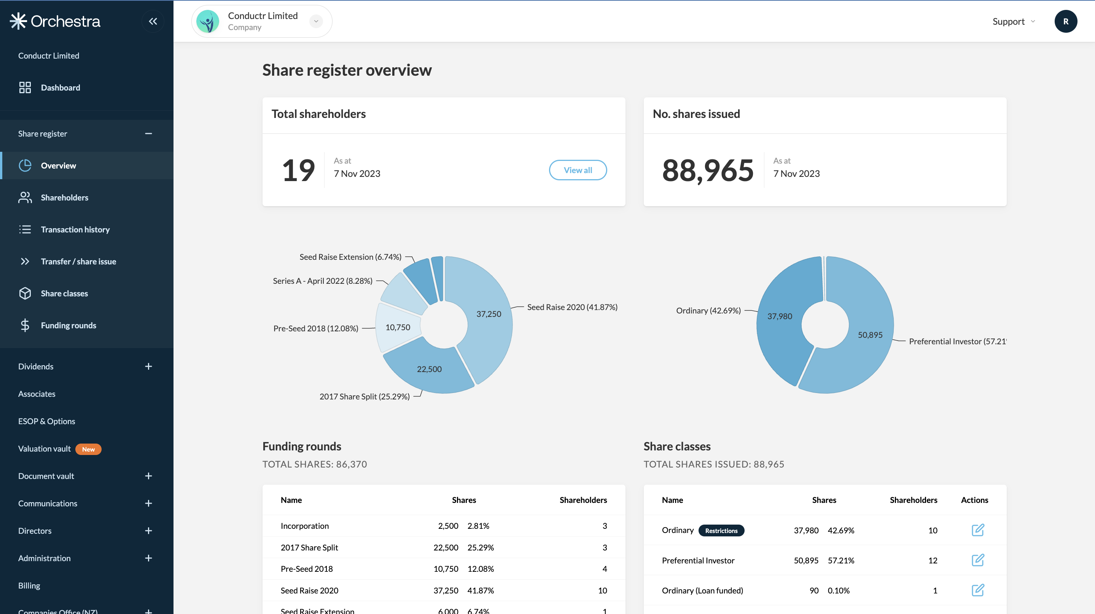
Task: Click the Share classes icon in sidebar
Action: 25,293
